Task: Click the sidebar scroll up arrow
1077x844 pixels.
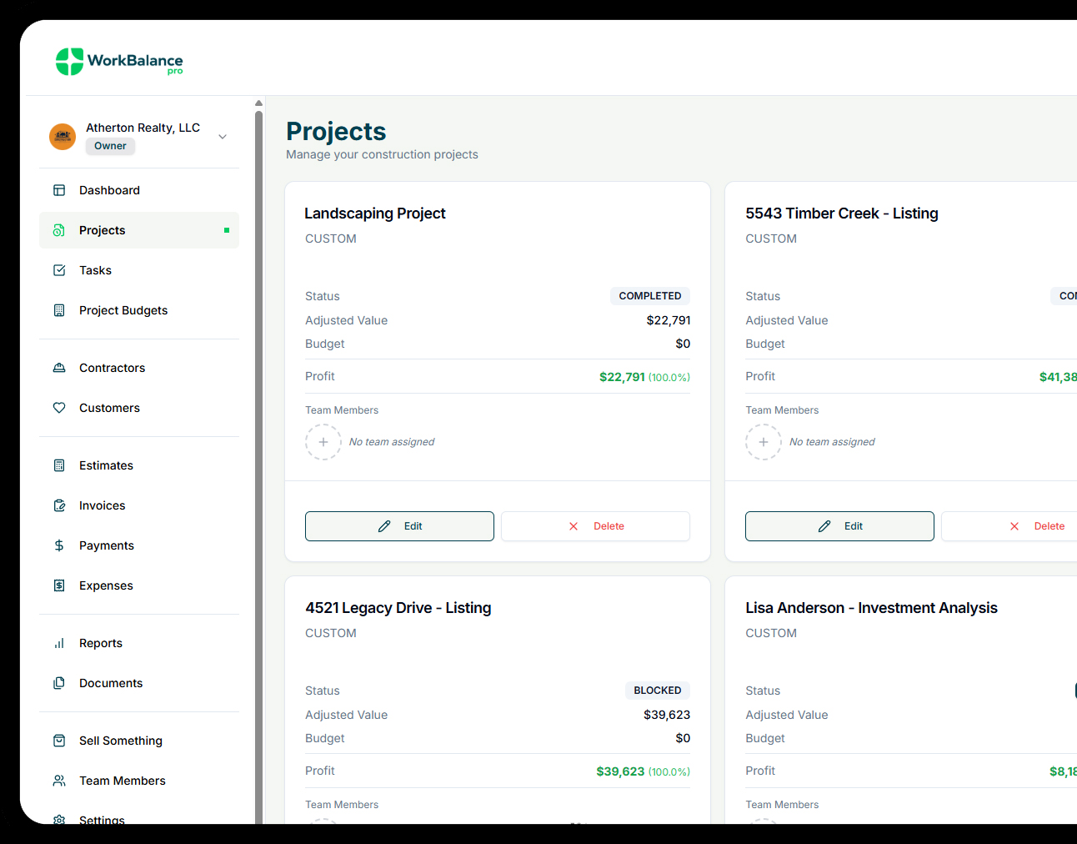Action: tap(258, 103)
